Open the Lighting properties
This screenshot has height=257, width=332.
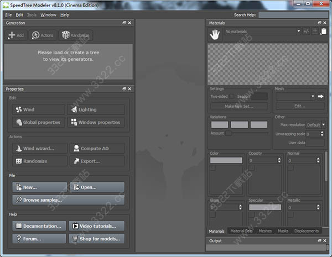click(x=96, y=109)
